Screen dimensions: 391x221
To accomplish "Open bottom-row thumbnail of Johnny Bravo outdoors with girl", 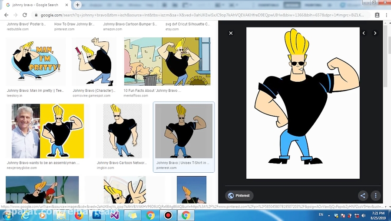I will click(42, 190).
